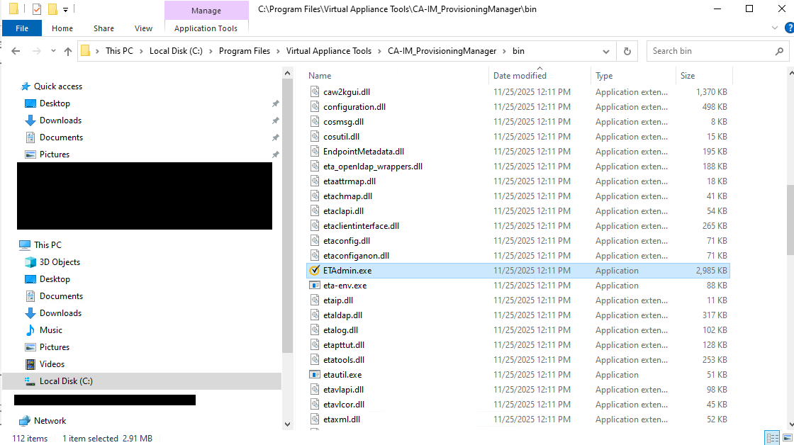Switch to the View ribbon tab
This screenshot has width=794, height=445.
pyautogui.click(x=143, y=28)
